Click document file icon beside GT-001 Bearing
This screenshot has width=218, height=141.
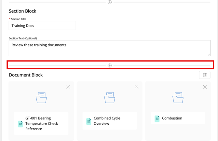20,124
